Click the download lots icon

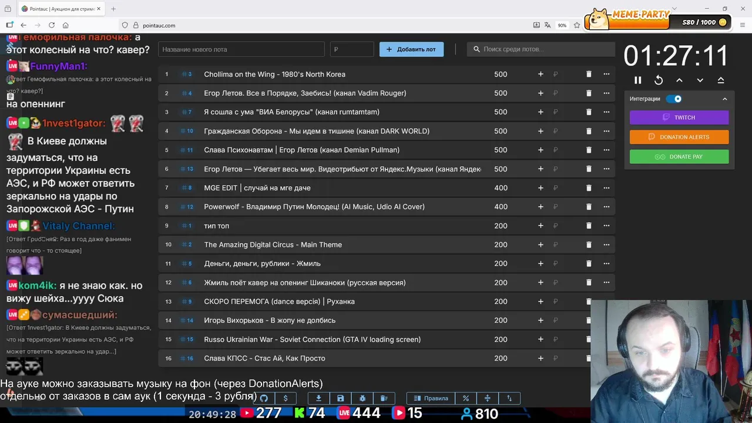pyautogui.click(x=318, y=398)
